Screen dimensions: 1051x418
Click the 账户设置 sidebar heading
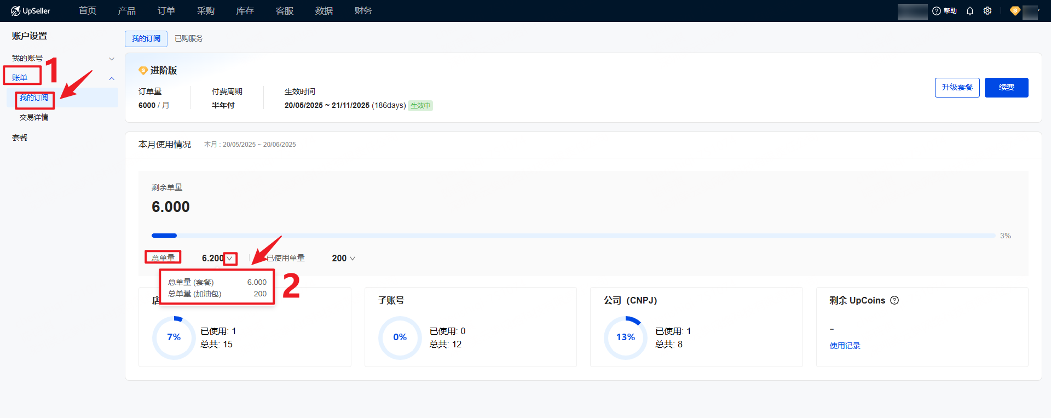pos(30,36)
